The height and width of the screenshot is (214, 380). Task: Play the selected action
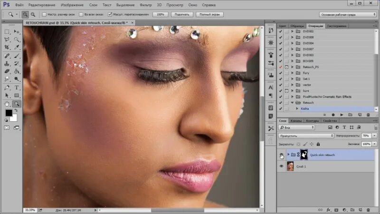(342, 115)
